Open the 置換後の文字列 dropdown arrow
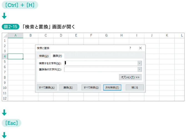186x140 pixels. pyautogui.click(x=140, y=69)
